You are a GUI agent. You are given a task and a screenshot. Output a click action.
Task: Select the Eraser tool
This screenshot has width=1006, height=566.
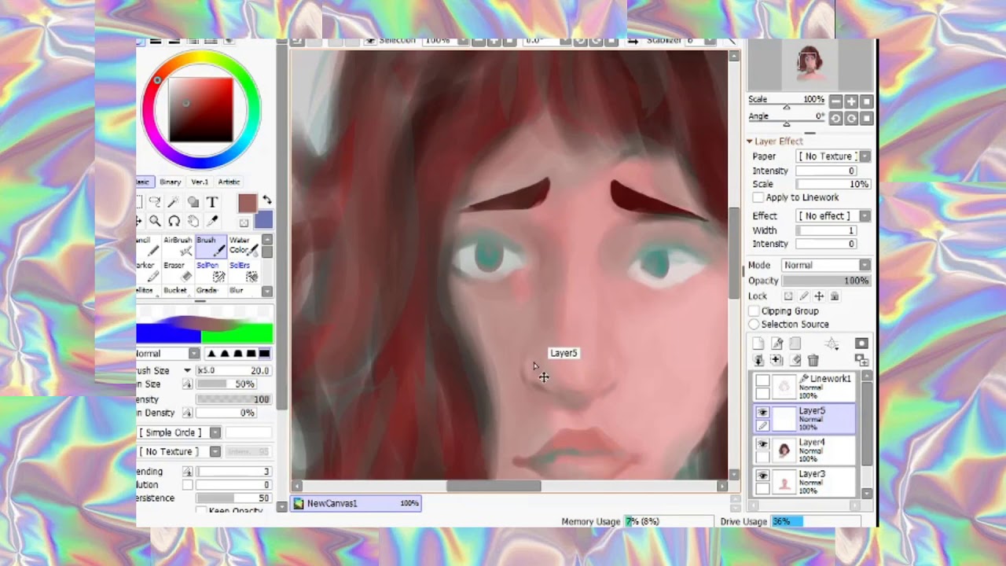pos(178,271)
